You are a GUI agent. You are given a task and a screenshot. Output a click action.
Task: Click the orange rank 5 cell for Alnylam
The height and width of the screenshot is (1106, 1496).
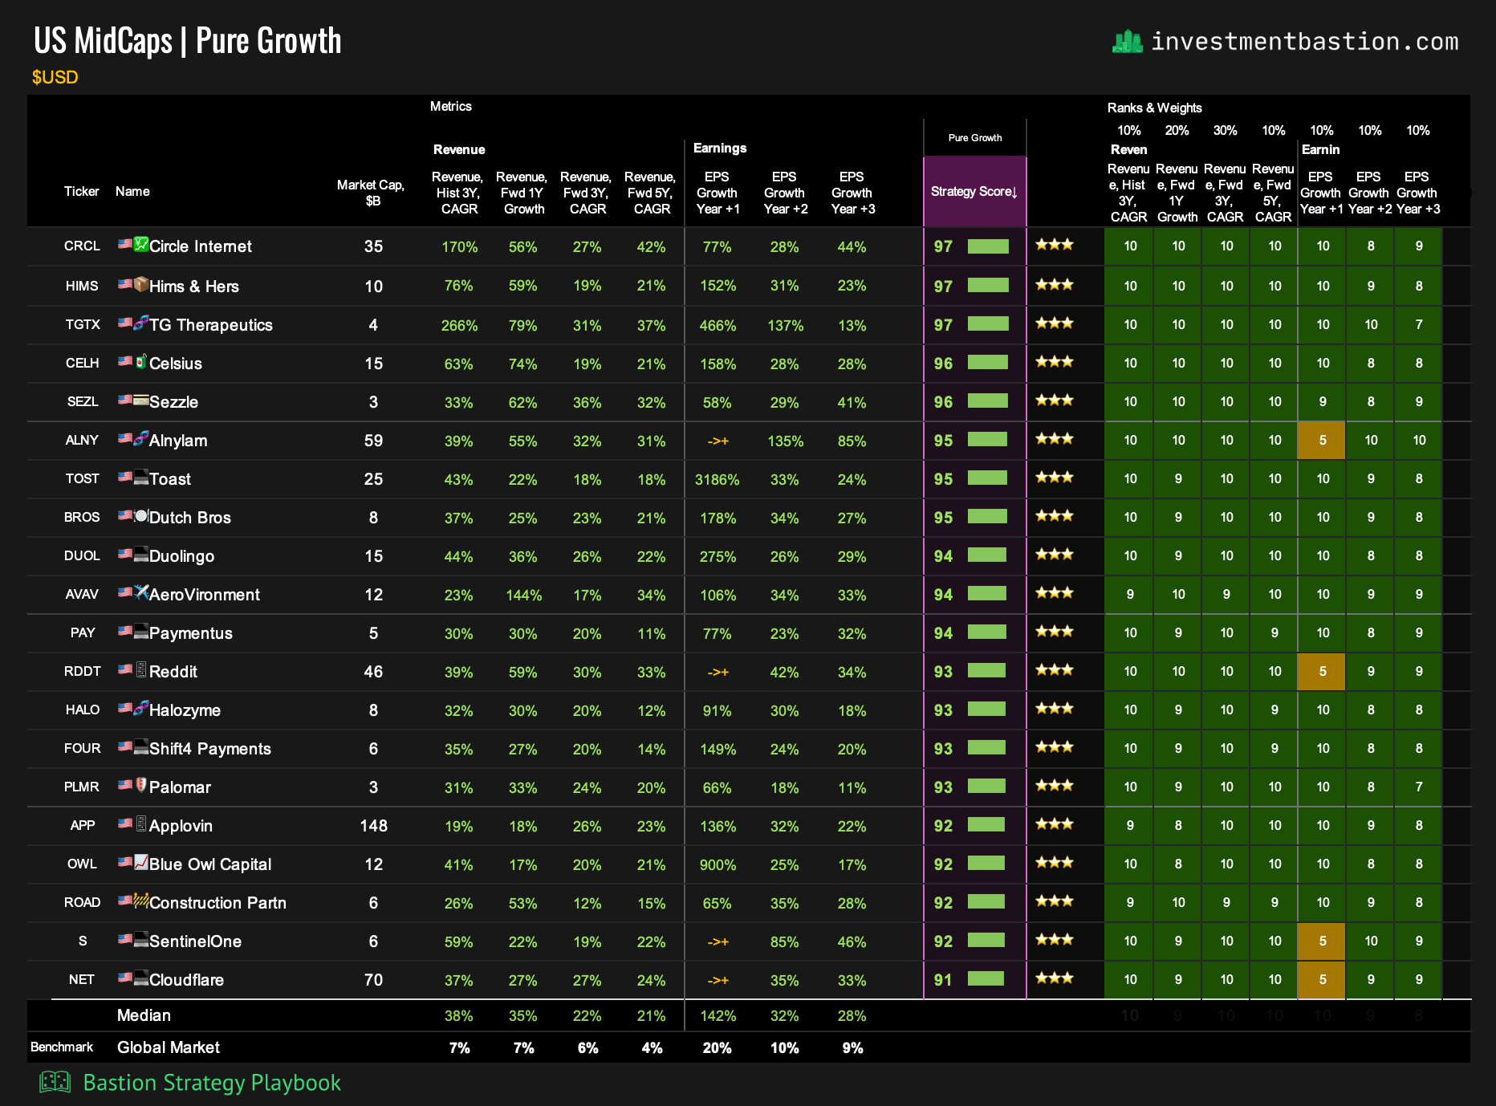tap(1322, 440)
